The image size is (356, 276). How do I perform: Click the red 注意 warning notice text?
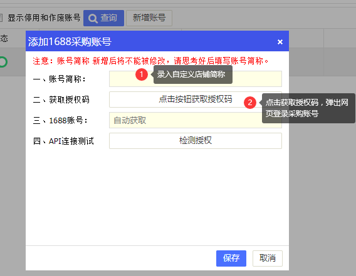click(x=150, y=61)
